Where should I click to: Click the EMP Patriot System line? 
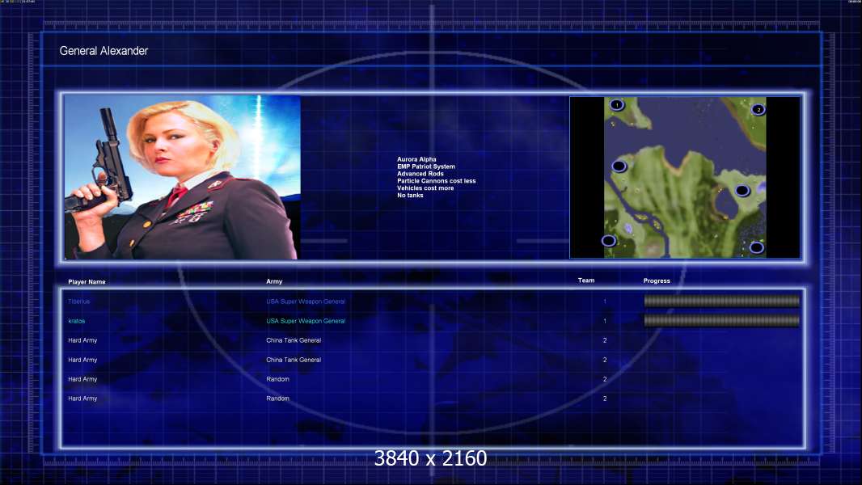coord(426,167)
